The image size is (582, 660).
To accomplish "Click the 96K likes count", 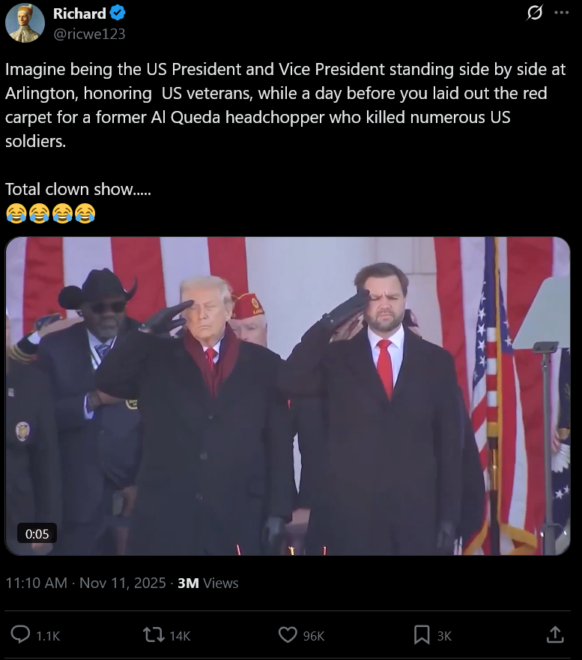I will pos(314,635).
